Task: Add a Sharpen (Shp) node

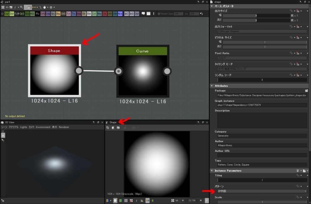Action: 58,14
